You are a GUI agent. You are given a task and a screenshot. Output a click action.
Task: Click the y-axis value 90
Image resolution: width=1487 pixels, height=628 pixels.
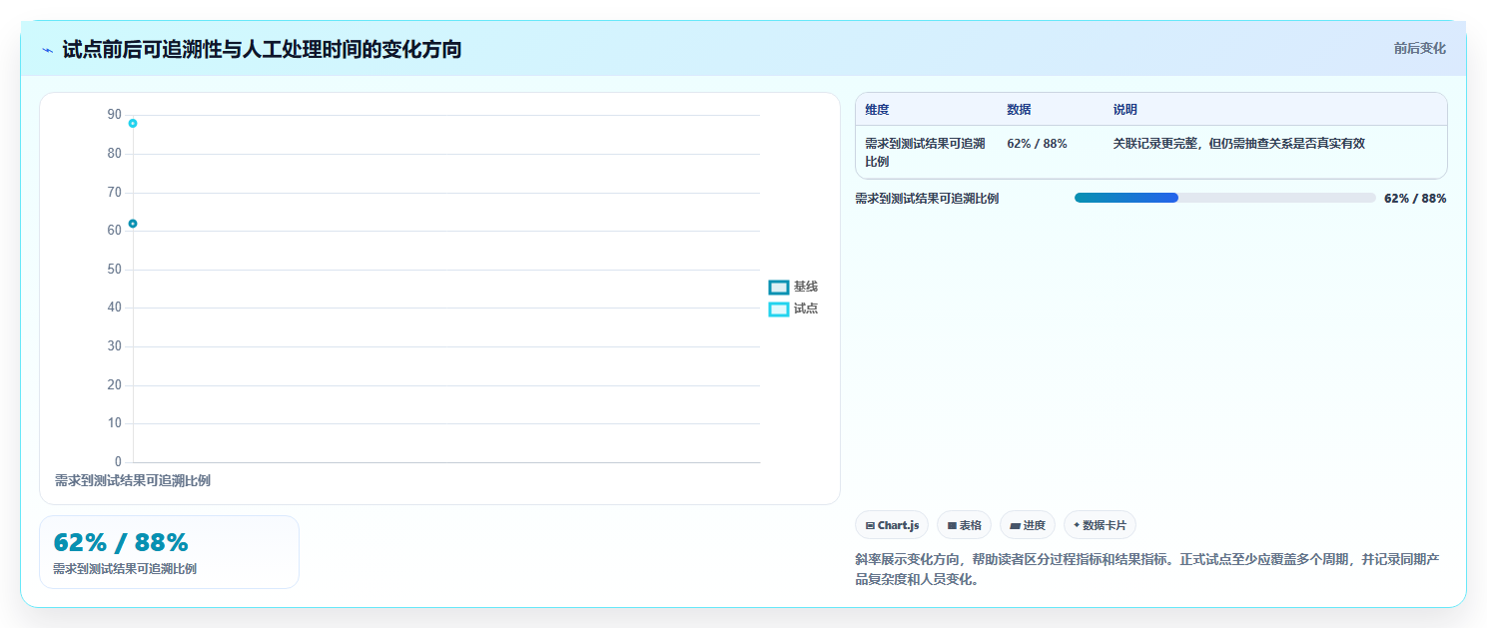[114, 115]
